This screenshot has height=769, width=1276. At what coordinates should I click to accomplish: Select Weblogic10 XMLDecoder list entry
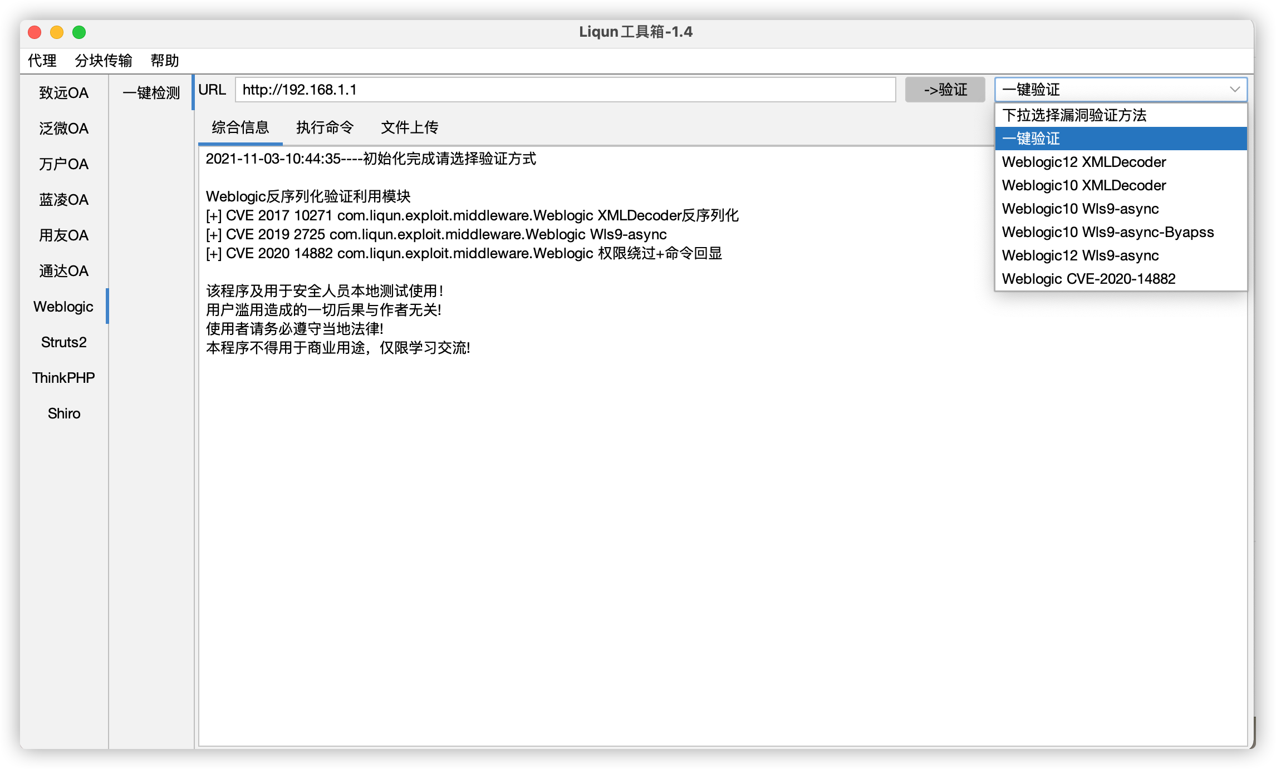pyautogui.click(x=1084, y=185)
